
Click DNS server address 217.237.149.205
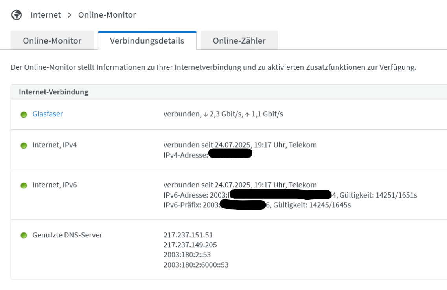pyautogui.click(x=190, y=245)
